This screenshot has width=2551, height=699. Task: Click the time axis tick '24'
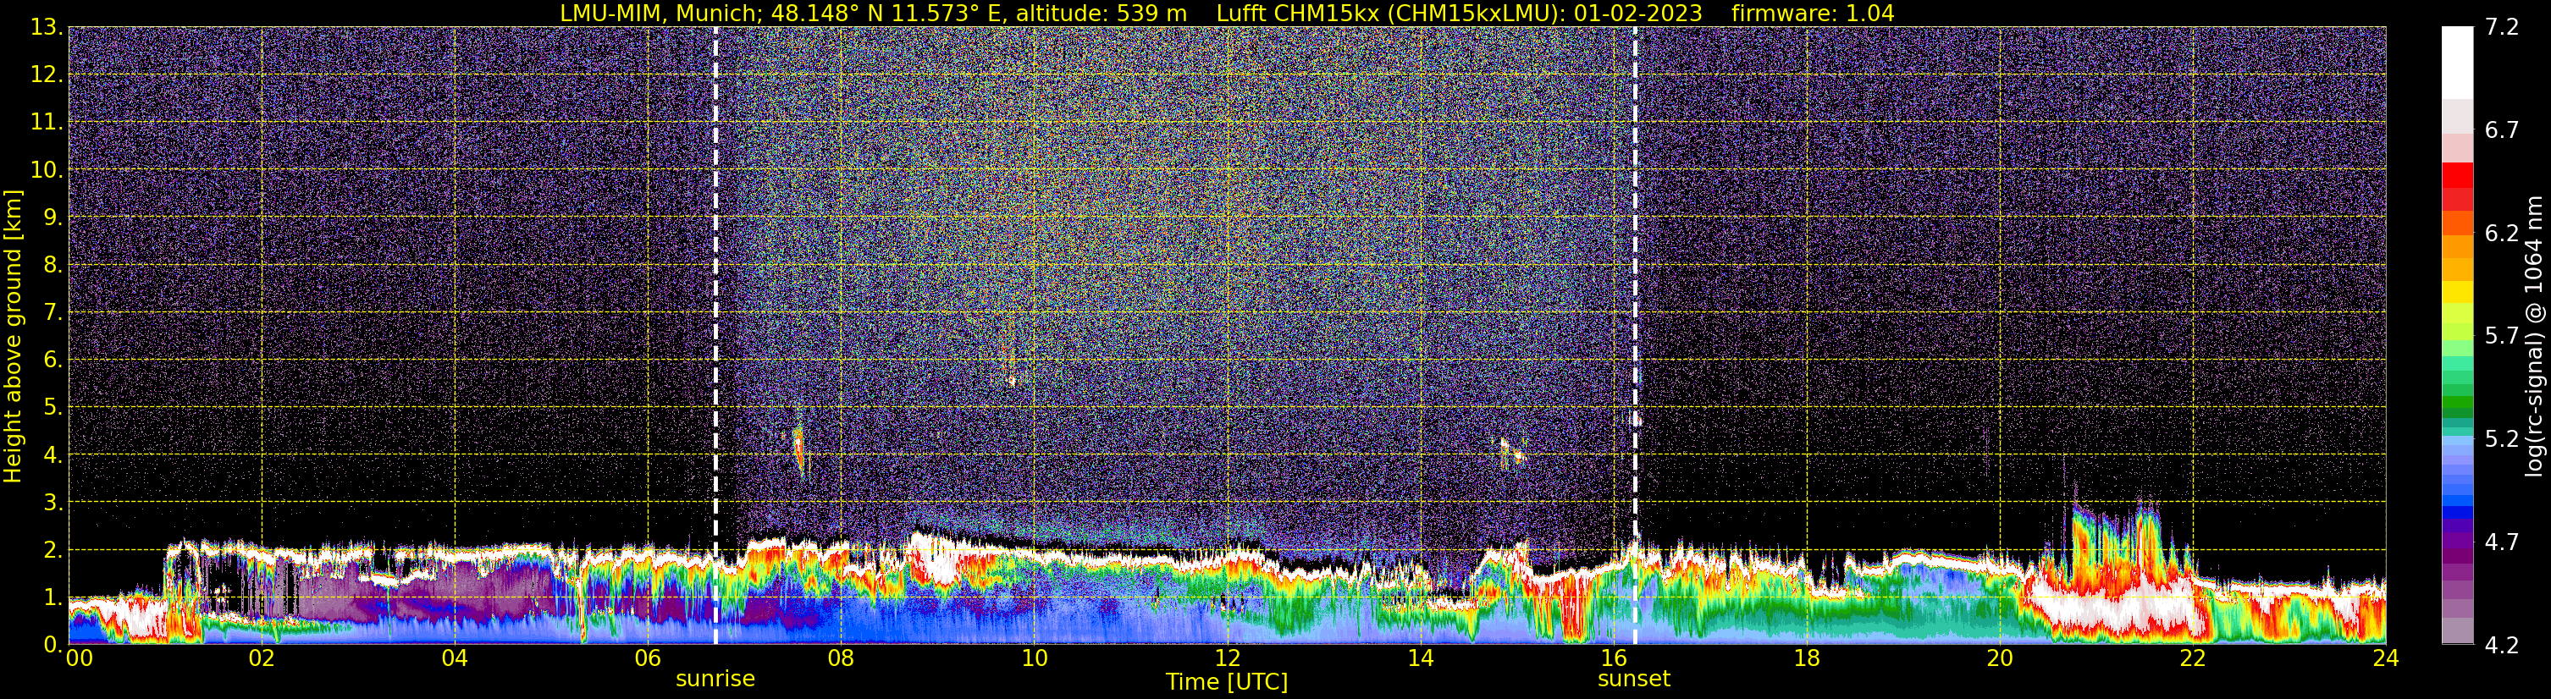2386,658
